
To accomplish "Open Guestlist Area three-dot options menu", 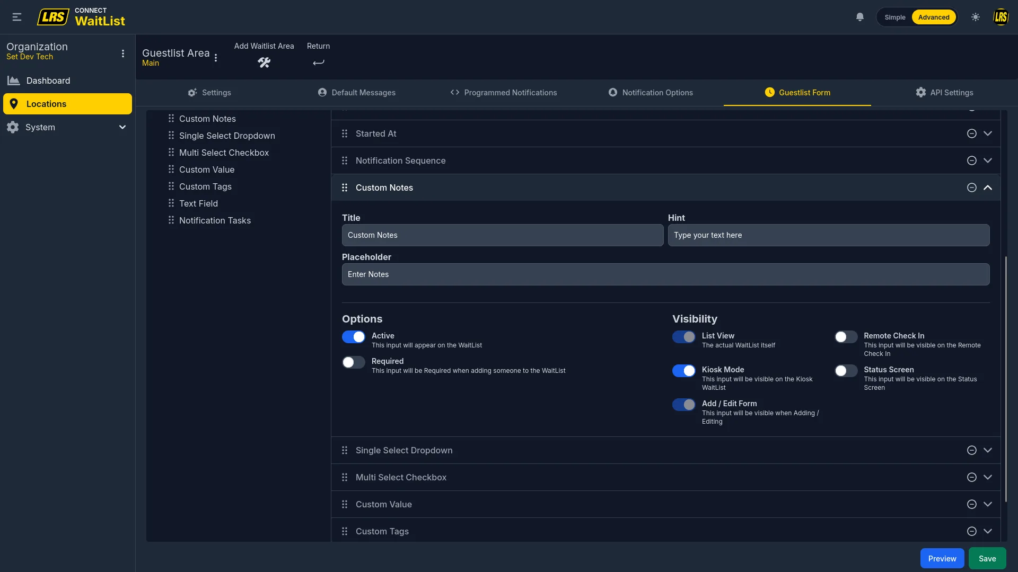I will tap(216, 58).
